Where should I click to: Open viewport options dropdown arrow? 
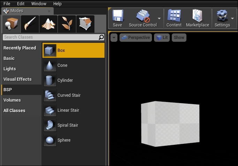pos(114,38)
